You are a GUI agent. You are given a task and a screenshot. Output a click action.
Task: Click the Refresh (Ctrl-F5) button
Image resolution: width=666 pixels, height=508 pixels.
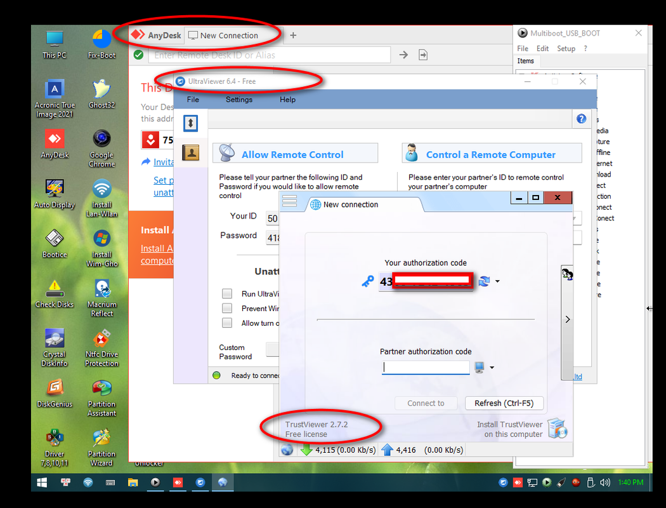(504, 403)
